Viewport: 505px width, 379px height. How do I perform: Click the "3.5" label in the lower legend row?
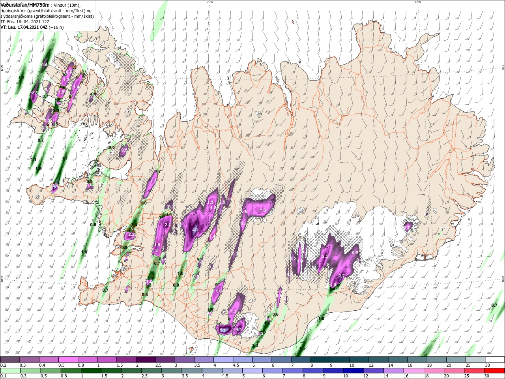[185, 376]
